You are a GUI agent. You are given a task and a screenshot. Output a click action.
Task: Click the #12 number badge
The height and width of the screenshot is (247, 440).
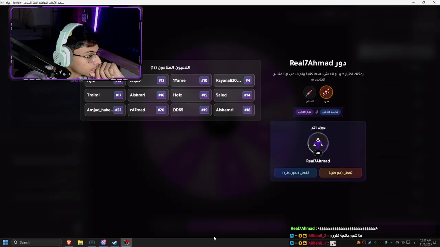click(161, 81)
